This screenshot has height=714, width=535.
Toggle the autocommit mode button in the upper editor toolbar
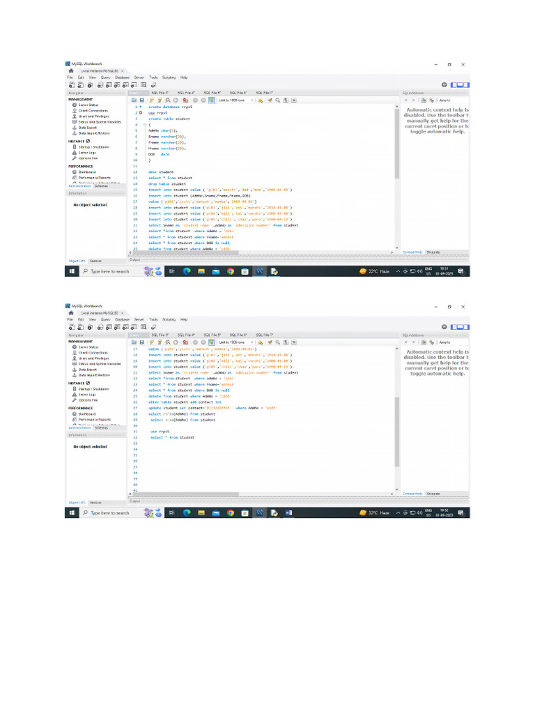(212, 100)
